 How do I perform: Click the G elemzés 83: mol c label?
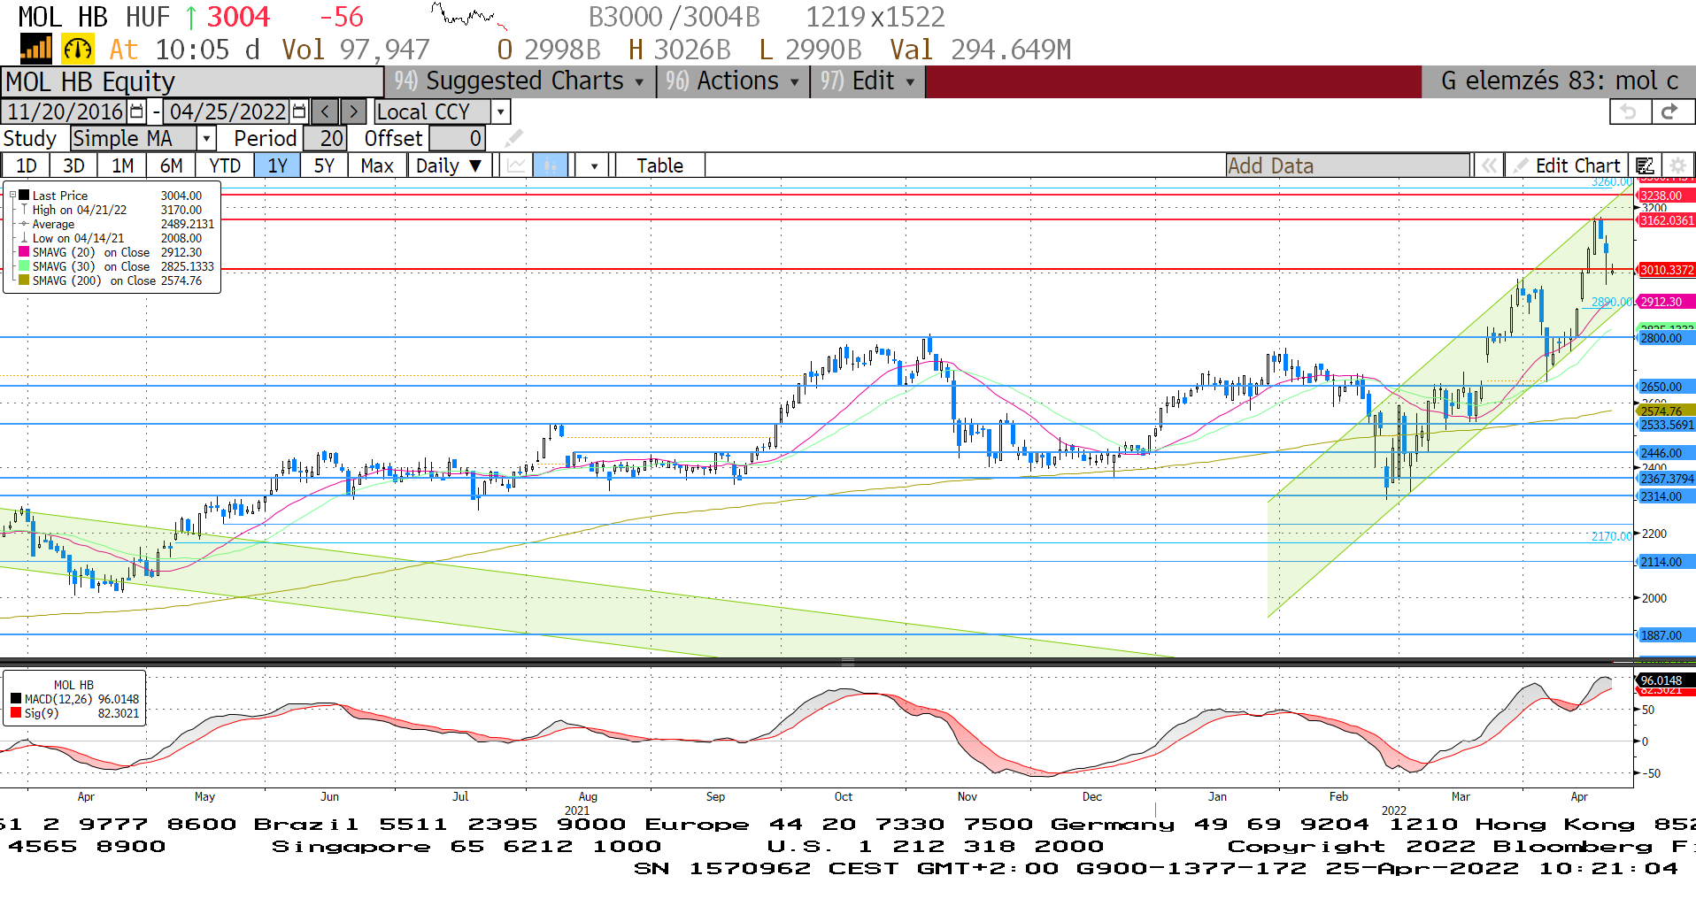(x=1559, y=81)
